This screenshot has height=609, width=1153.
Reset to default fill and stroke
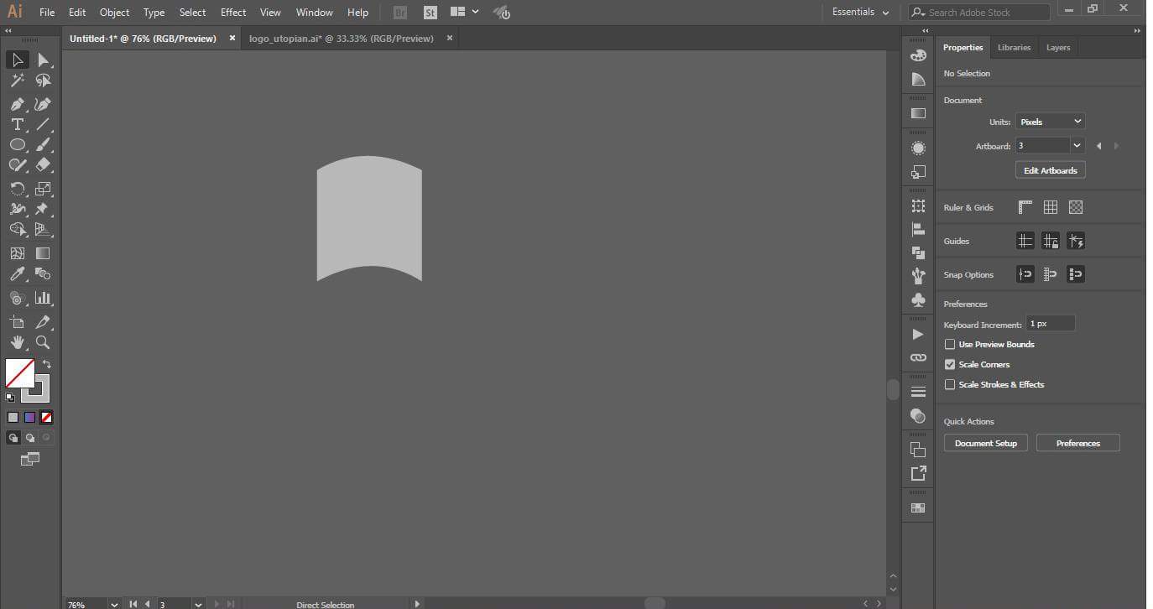click(10, 398)
